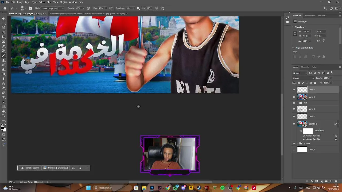Open the Mode dropdown (Linear Dodge)
Screen dimensions: 342x192
click(x=53, y=8)
